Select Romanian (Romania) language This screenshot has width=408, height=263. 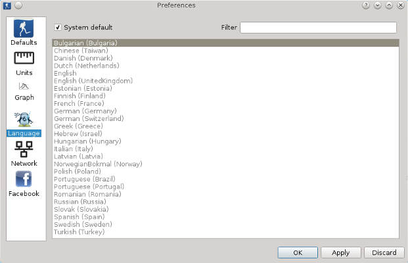coord(225,194)
